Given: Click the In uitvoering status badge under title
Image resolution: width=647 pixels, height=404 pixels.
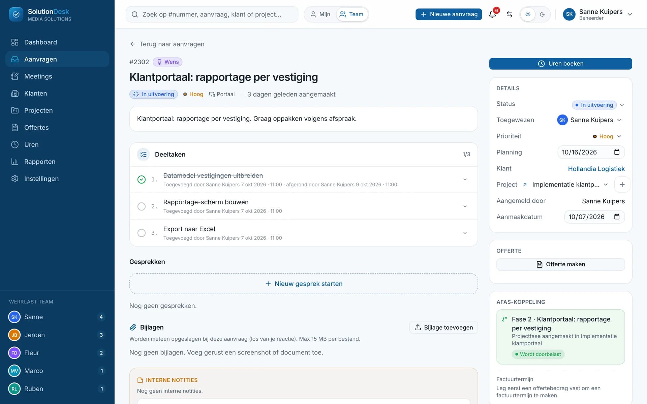Looking at the screenshot, I should coord(154,94).
